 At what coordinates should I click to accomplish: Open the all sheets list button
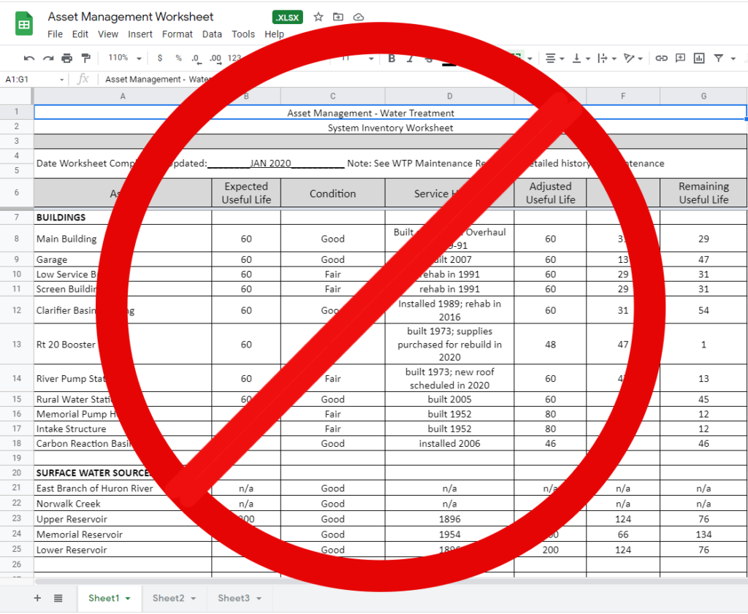(58, 598)
